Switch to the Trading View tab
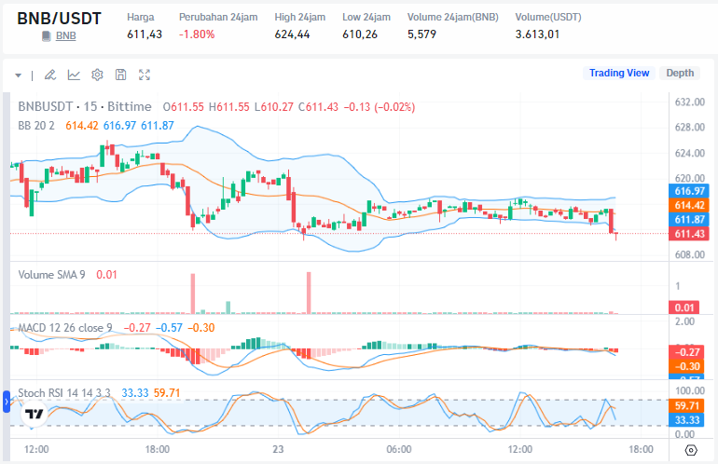 click(618, 73)
